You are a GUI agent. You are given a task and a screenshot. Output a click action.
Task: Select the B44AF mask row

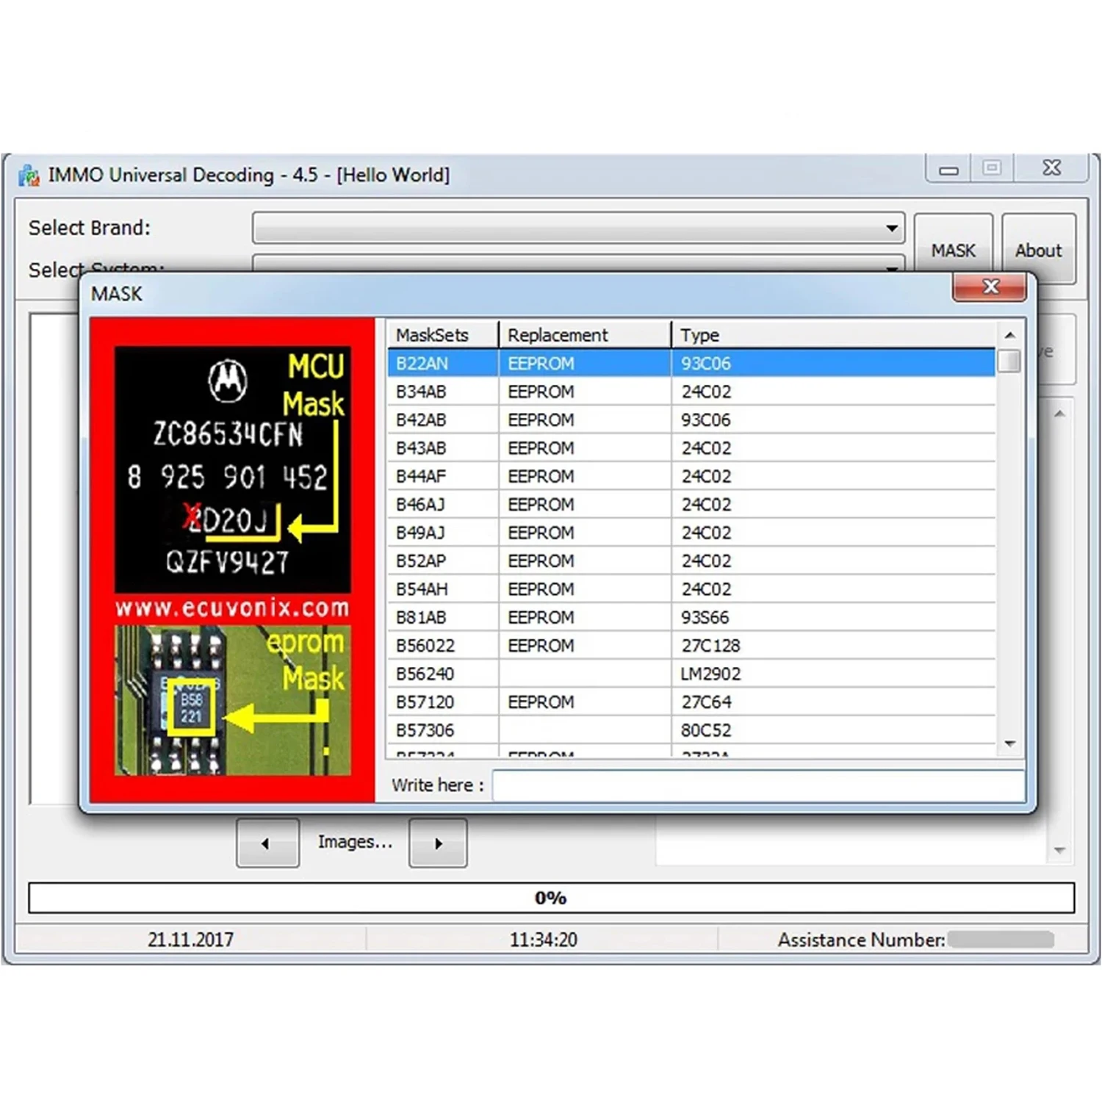tap(691, 476)
